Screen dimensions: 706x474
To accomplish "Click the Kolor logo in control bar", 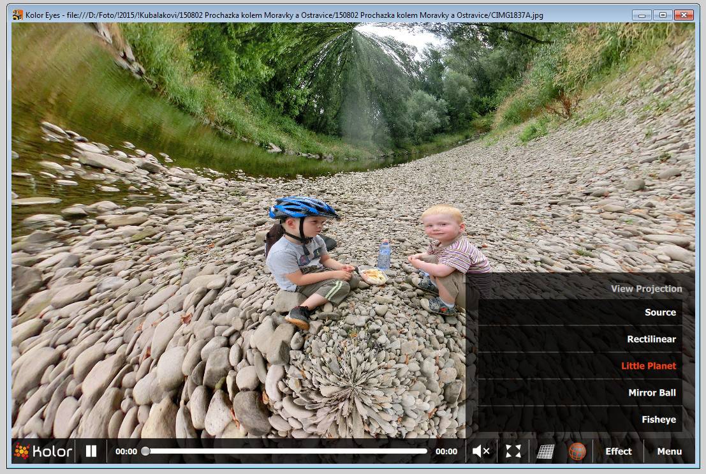I will coord(43,451).
